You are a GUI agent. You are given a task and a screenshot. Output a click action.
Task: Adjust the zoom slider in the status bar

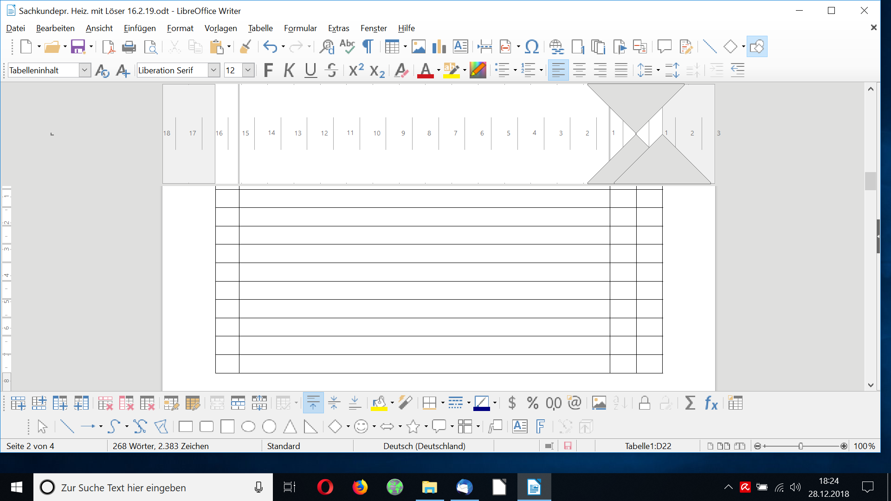801,446
